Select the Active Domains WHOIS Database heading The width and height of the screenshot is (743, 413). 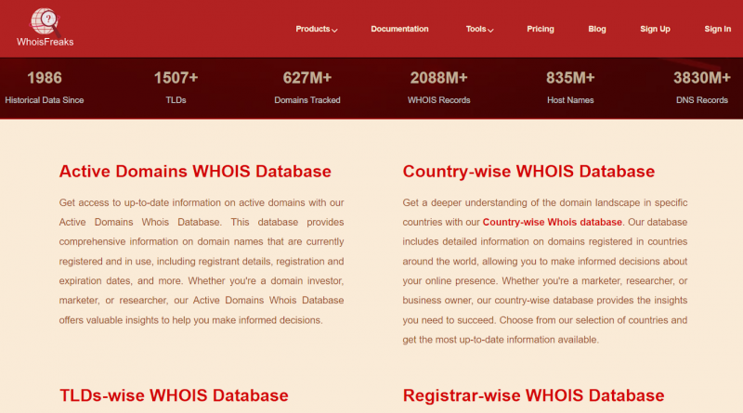click(195, 172)
